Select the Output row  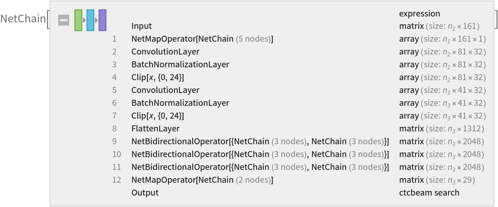pos(145,193)
